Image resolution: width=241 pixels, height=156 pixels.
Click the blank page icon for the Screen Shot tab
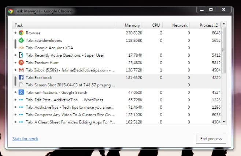click(21, 85)
